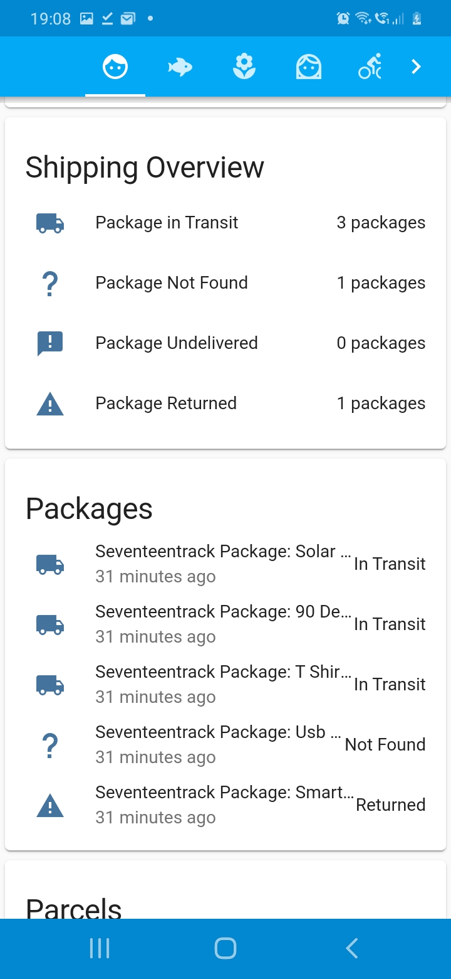
Task: Click the truck icon beside Package in Transit
Action: pos(49,223)
